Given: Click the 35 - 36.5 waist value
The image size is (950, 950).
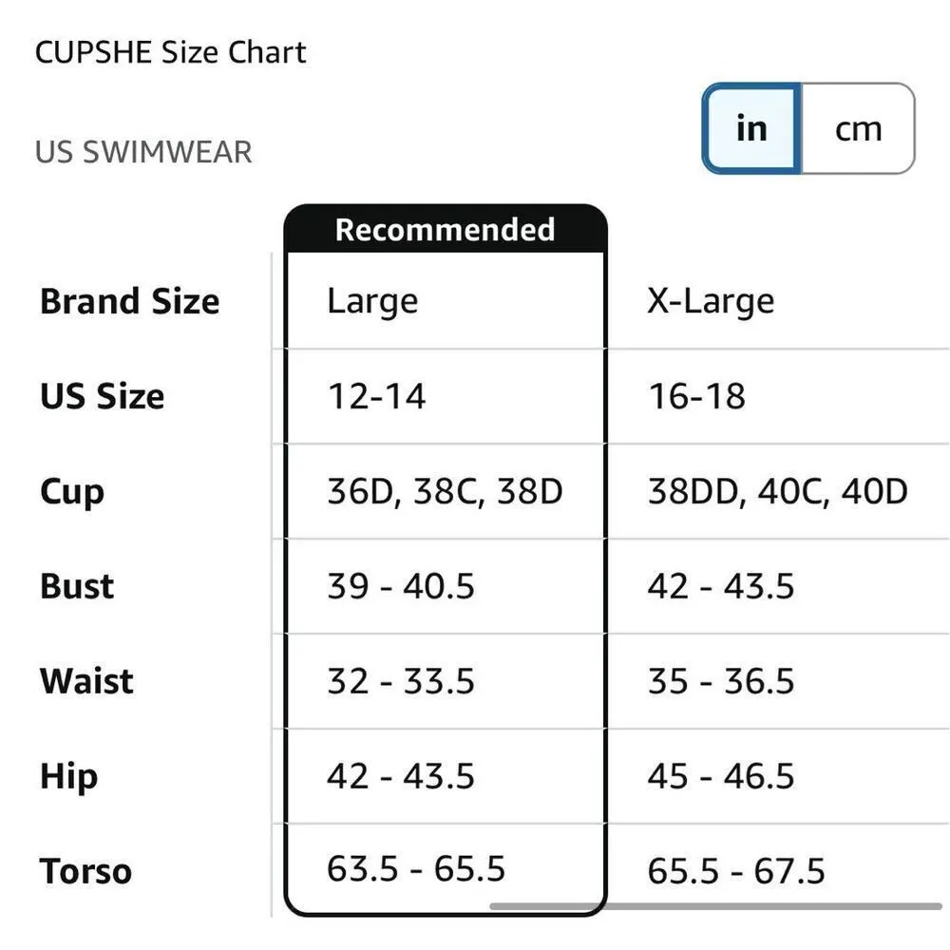Looking at the screenshot, I should click(720, 681).
